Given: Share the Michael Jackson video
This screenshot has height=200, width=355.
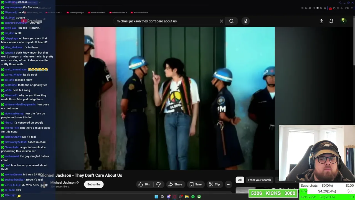Looking at the screenshot, I should (x=175, y=184).
